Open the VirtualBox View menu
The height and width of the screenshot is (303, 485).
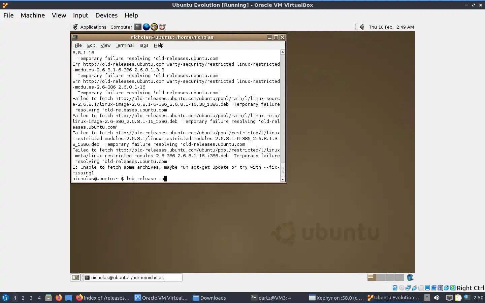[59, 15]
